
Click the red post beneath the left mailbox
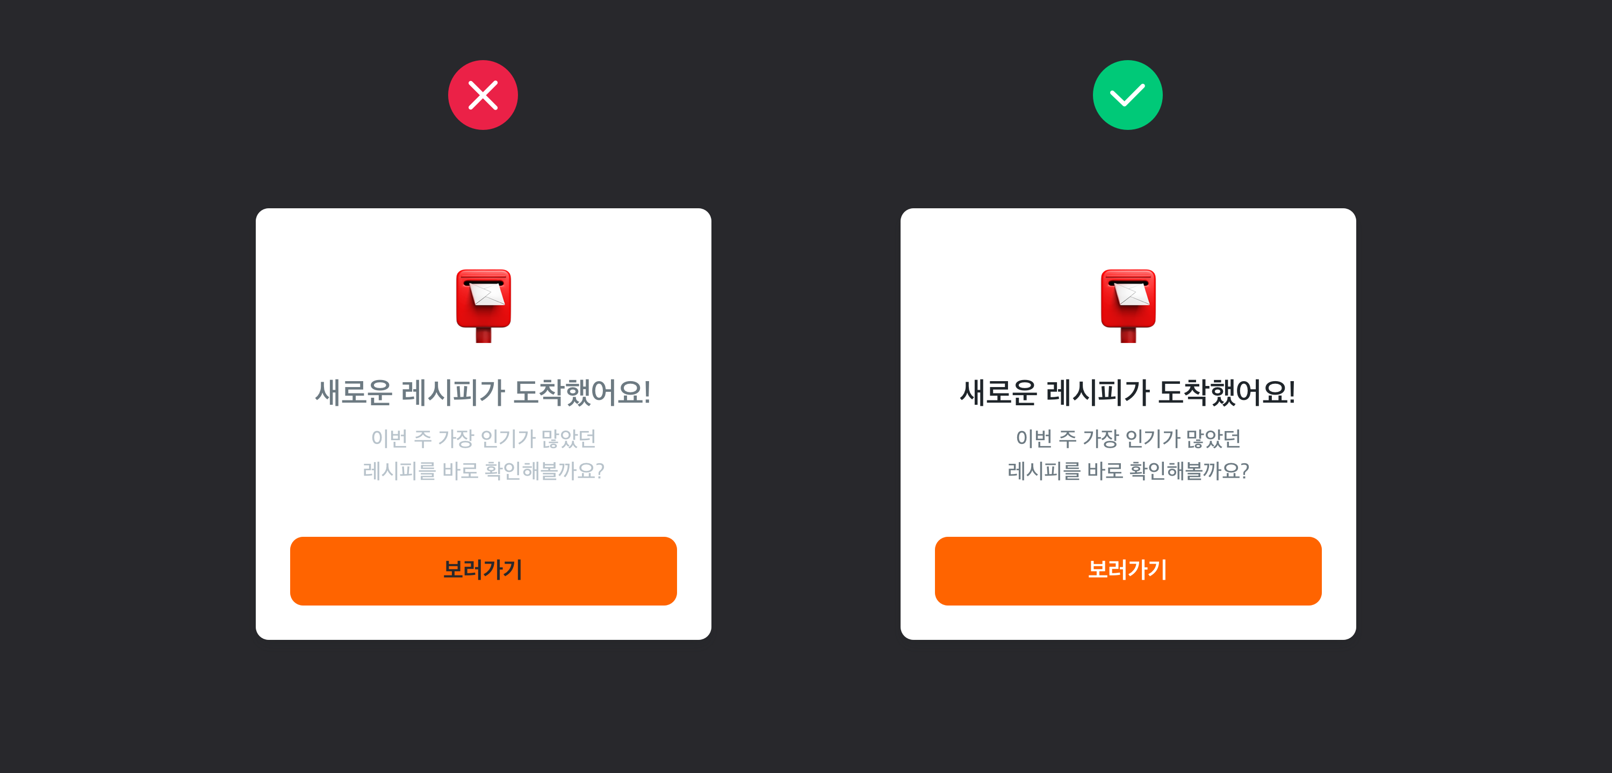pyautogui.click(x=483, y=335)
